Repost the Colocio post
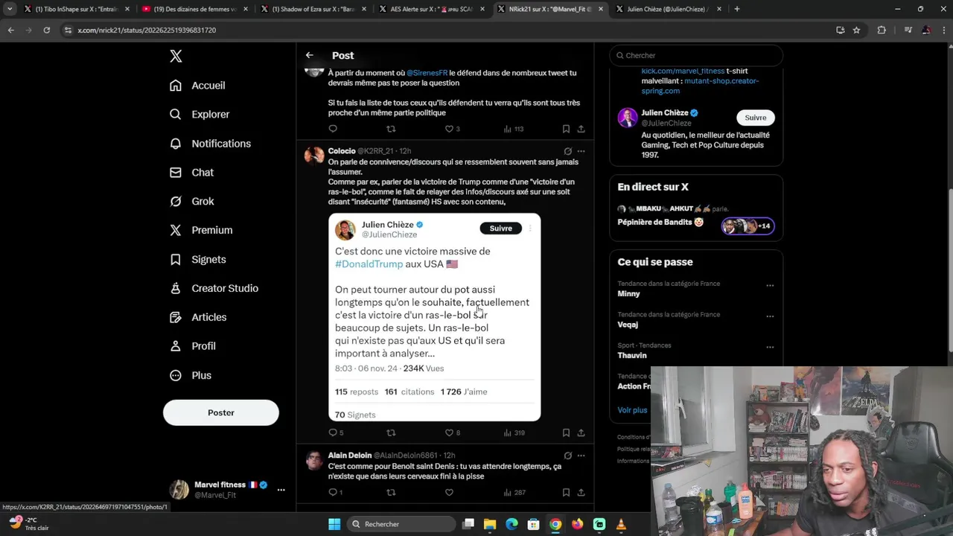The image size is (953, 536). click(391, 433)
